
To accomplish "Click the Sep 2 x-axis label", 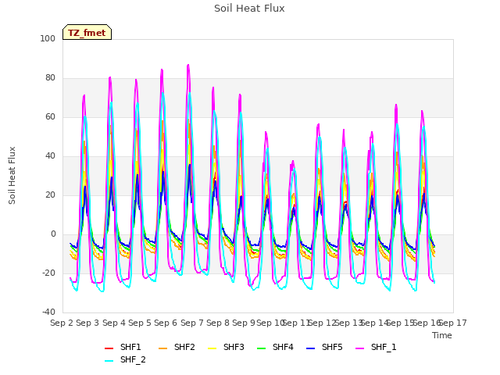I will pyautogui.click(x=62, y=323).
